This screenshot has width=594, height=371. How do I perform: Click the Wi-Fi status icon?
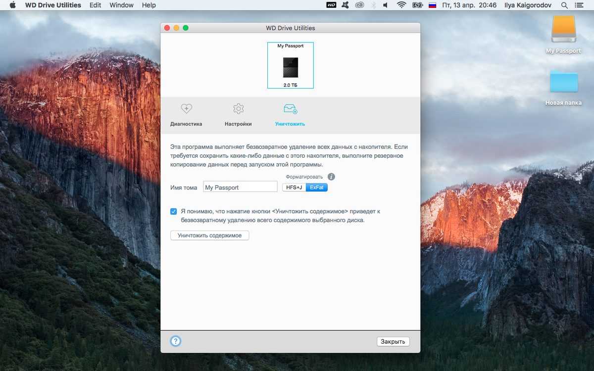click(401, 5)
